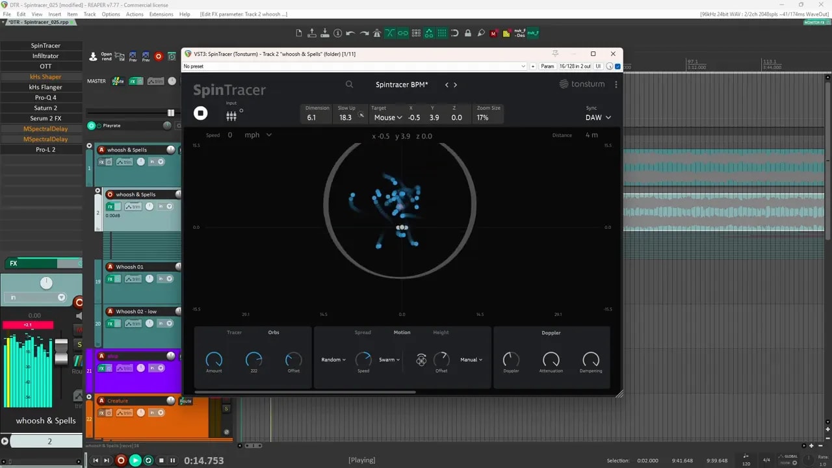Viewport: 832px width, 468px height.
Task: Open the Extensions menu
Action: (161, 14)
